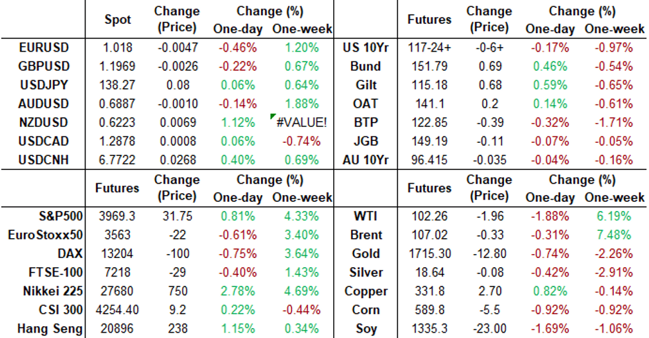The image size is (649, 338).
Task: Select the Soy price change -23.00
Action: 488,329
